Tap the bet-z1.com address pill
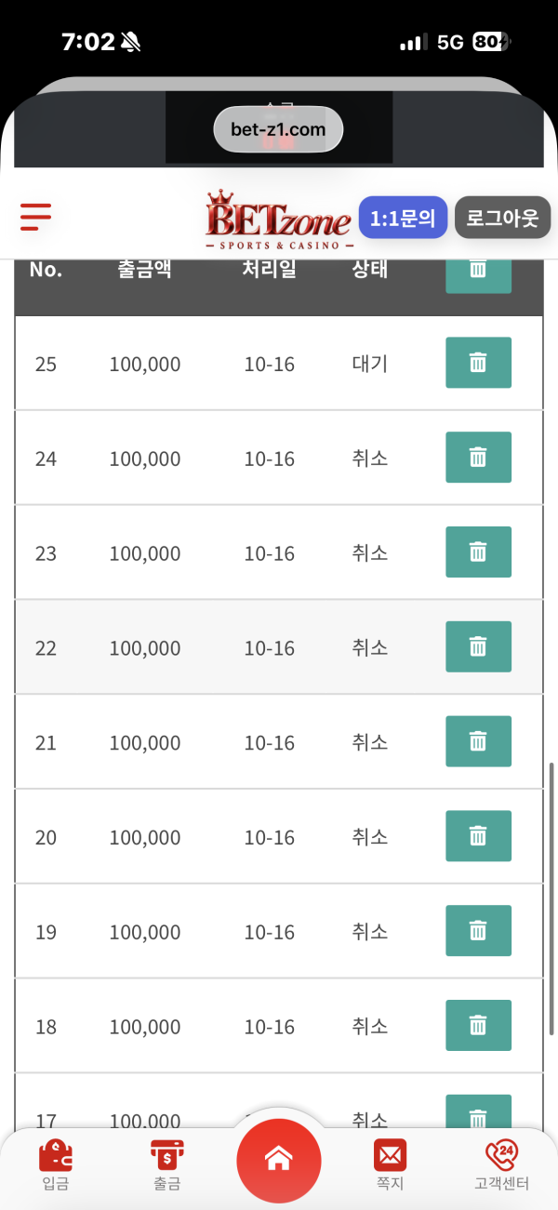The width and height of the screenshot is (558, 1210). coord(278,130)
